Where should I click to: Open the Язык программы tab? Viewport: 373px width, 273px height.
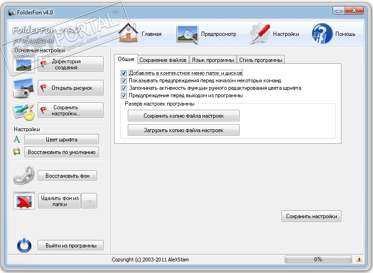click(213, 60)
